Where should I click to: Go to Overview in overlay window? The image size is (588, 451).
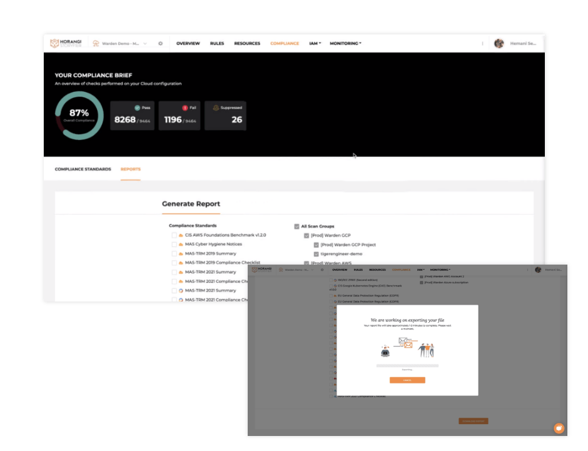(340, 270)
